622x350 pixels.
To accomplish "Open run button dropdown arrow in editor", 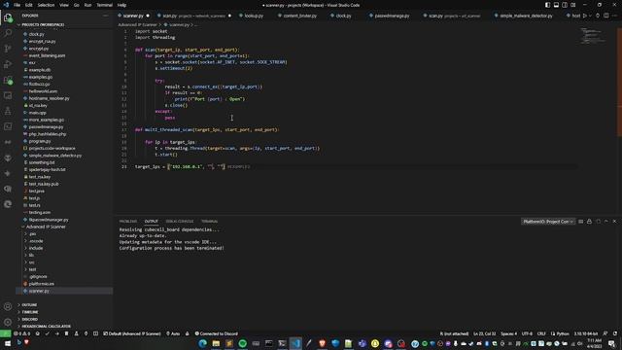I will tap(590, 16).
